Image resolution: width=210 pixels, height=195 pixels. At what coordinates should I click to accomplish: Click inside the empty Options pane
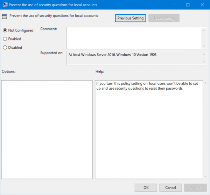coord(47,130)
